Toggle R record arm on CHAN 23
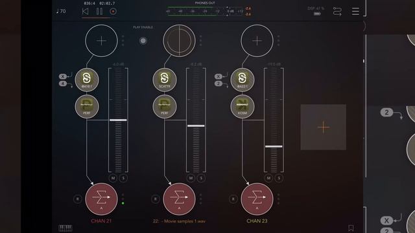Image resolution: width=415 pixels, height=233 pixels. (233, 199)
